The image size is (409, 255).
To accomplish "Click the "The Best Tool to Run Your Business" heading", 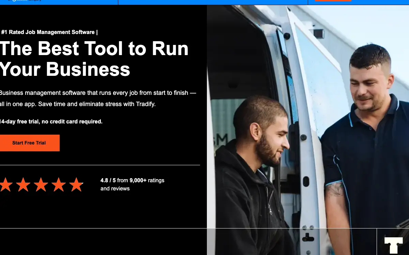I will (x=94, y=58).
